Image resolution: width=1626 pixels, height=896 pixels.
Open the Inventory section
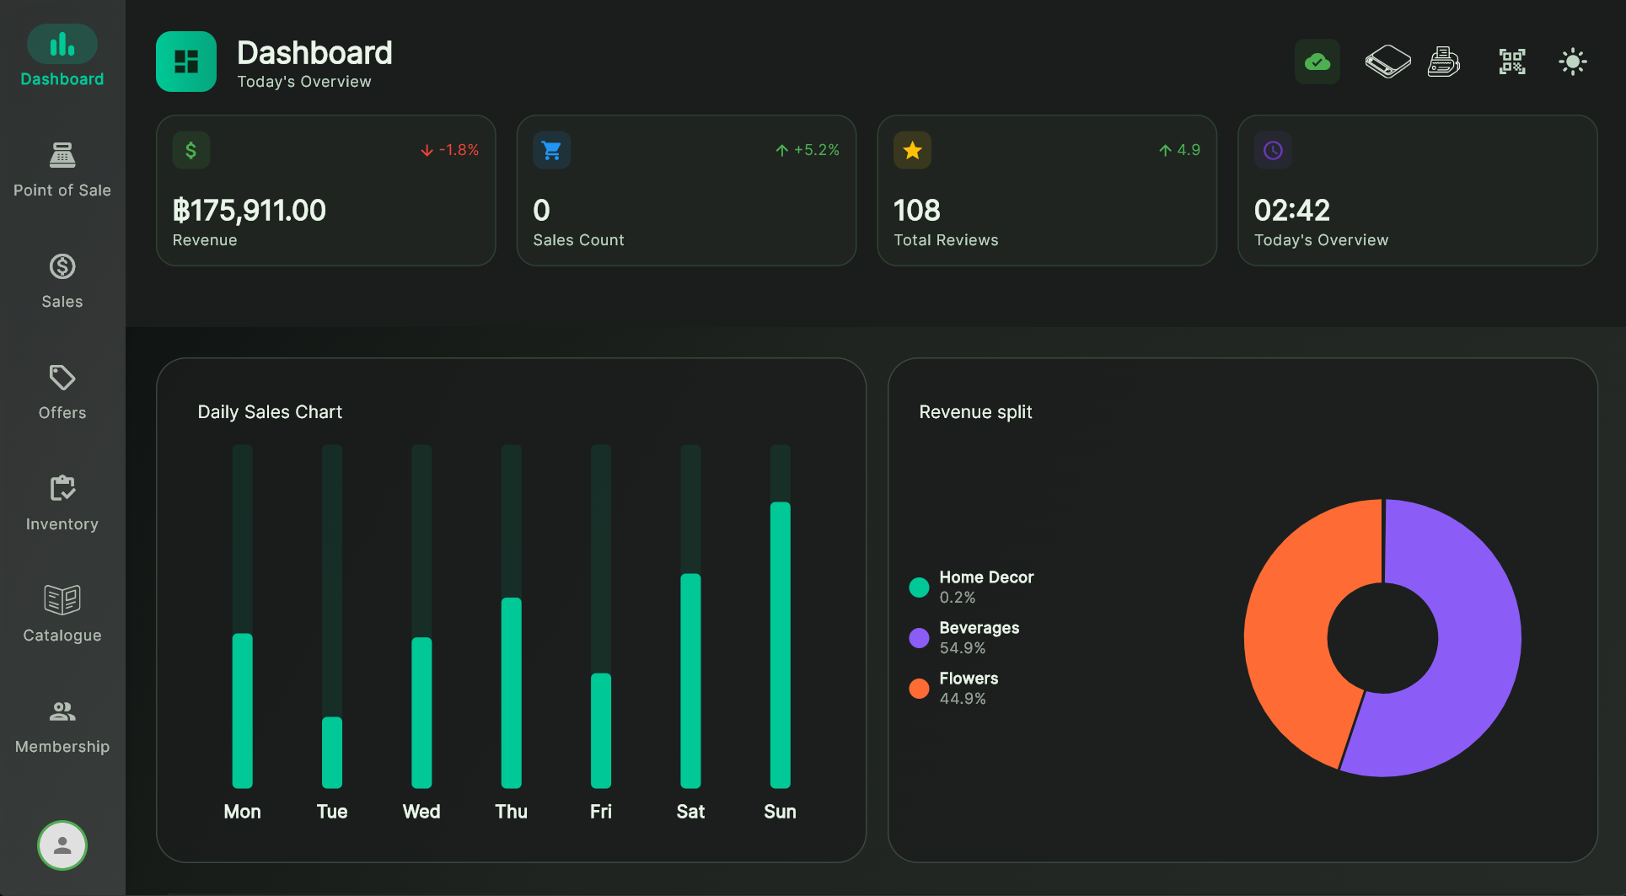point(62,502)
